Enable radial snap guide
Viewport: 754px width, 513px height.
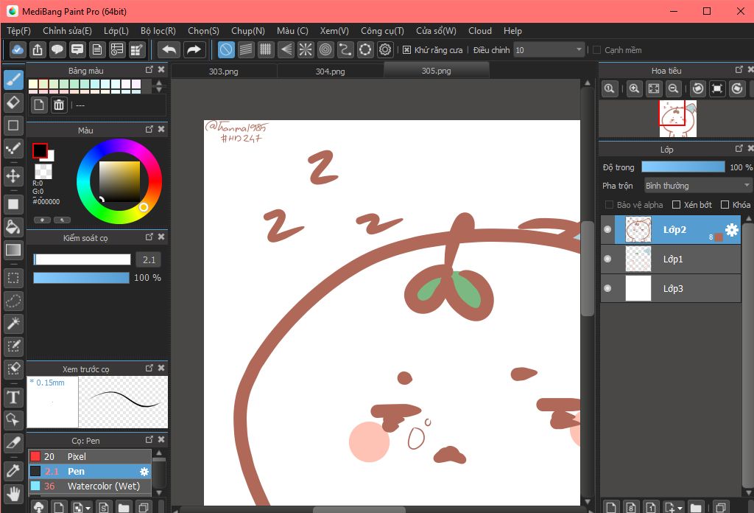click(x=306, y=49)
